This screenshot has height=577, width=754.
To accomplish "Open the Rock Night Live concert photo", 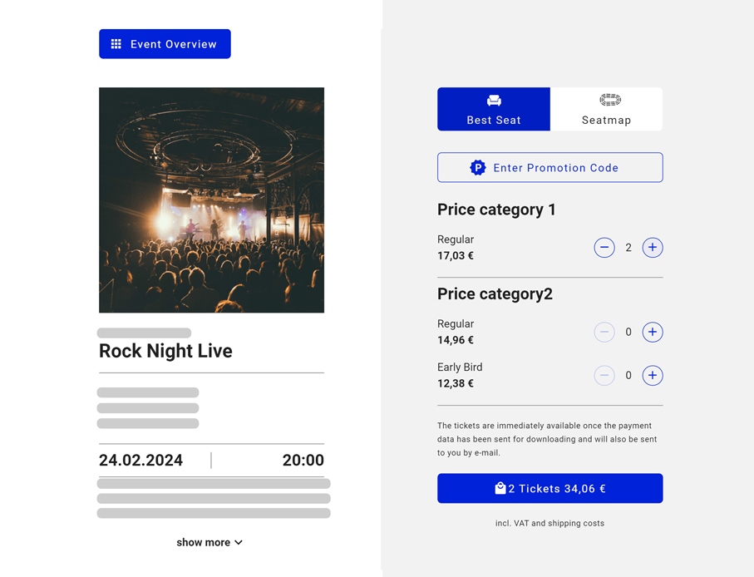I will [211, 200].
